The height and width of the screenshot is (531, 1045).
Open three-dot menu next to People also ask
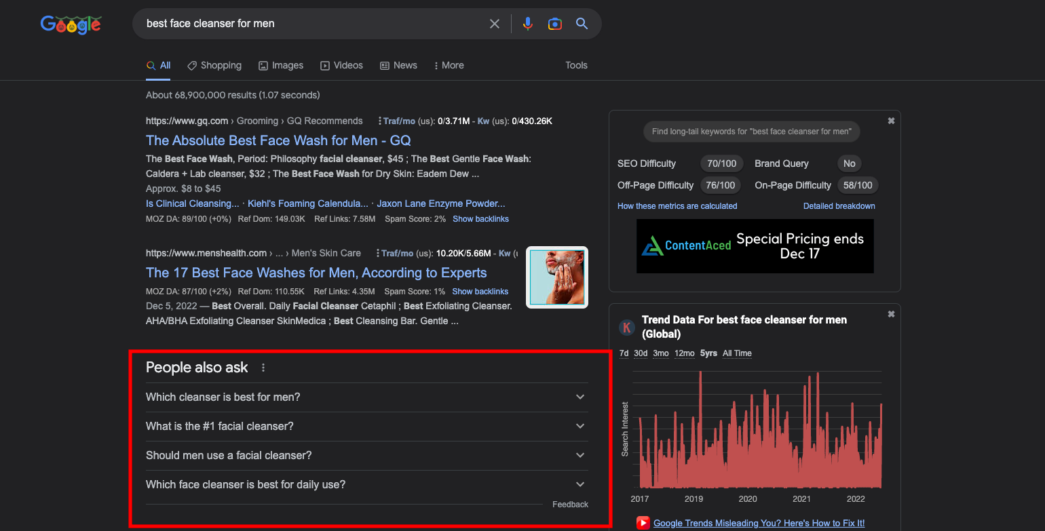pos(263,368)
